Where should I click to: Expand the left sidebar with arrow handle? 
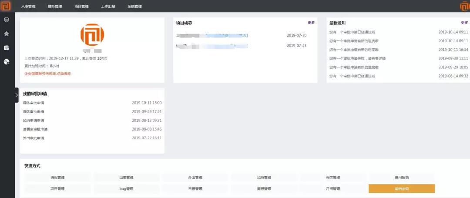tap(17, 95)
